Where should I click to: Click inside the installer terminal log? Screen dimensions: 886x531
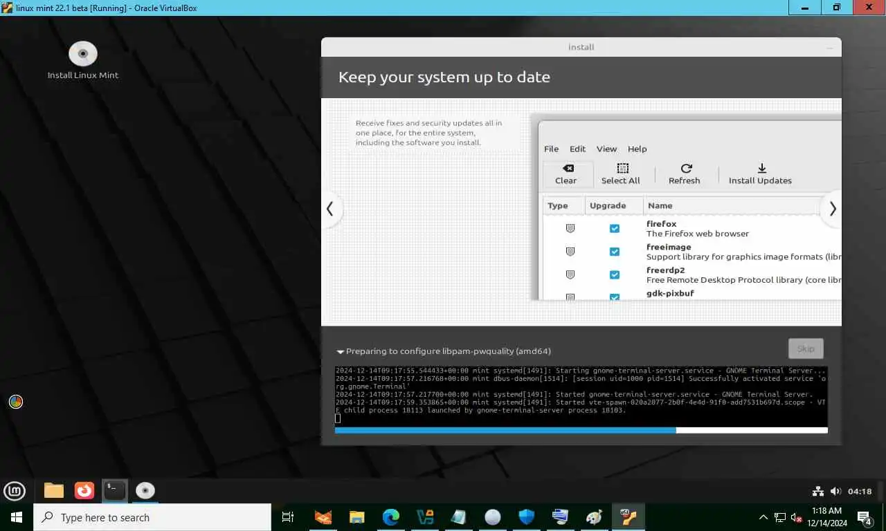point(581,395)
